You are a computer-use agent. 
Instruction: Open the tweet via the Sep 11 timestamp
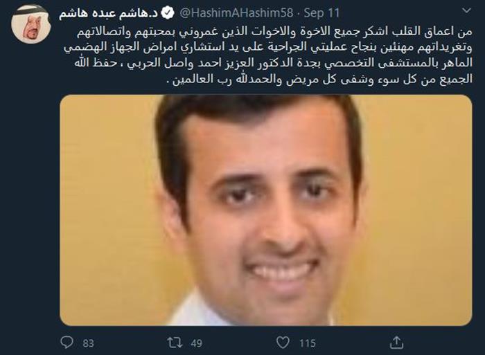(321, 13)
